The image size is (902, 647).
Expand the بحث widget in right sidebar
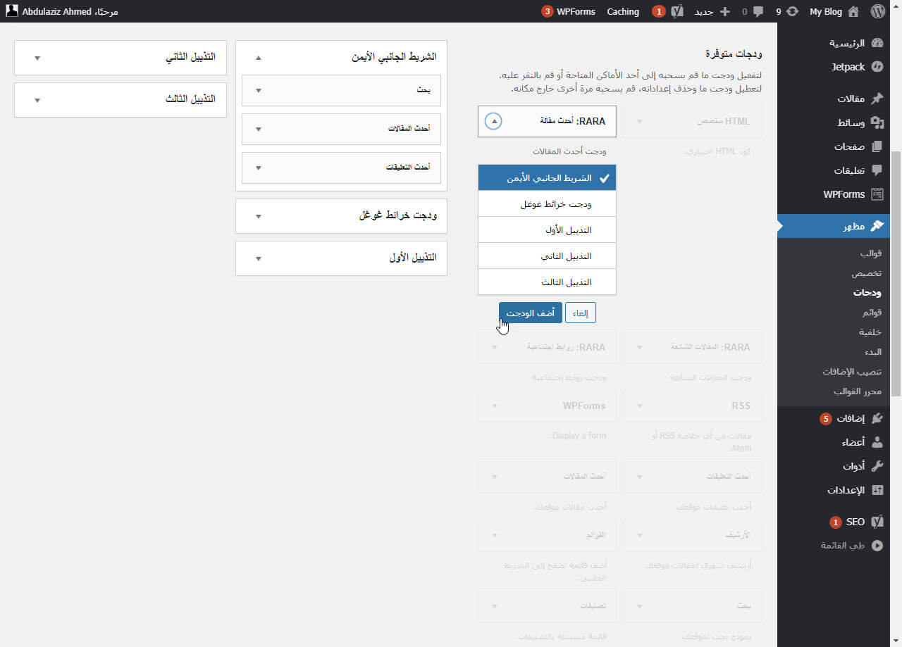pos(258,90)
